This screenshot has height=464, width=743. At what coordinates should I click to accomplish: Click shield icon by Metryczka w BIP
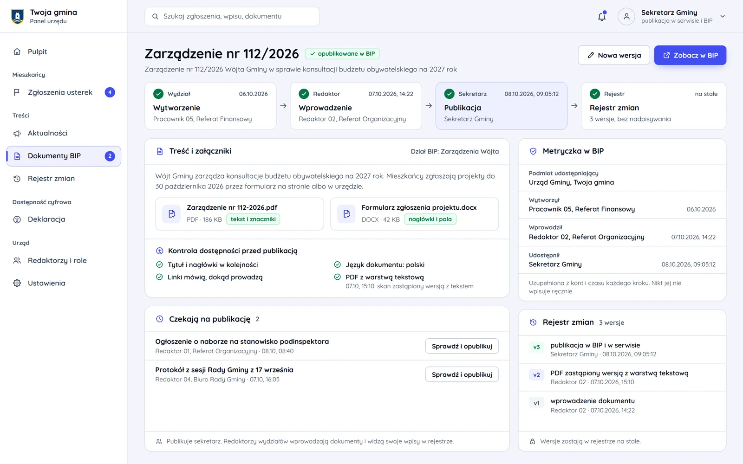tap(533, 151)
